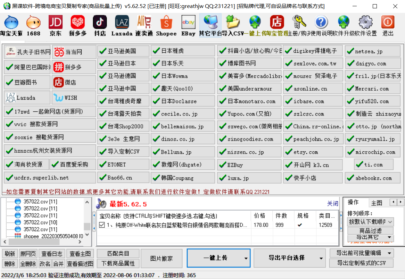
Task: Toggle the 日本雅虎 platform option
Action: click(x=183, y=51)
